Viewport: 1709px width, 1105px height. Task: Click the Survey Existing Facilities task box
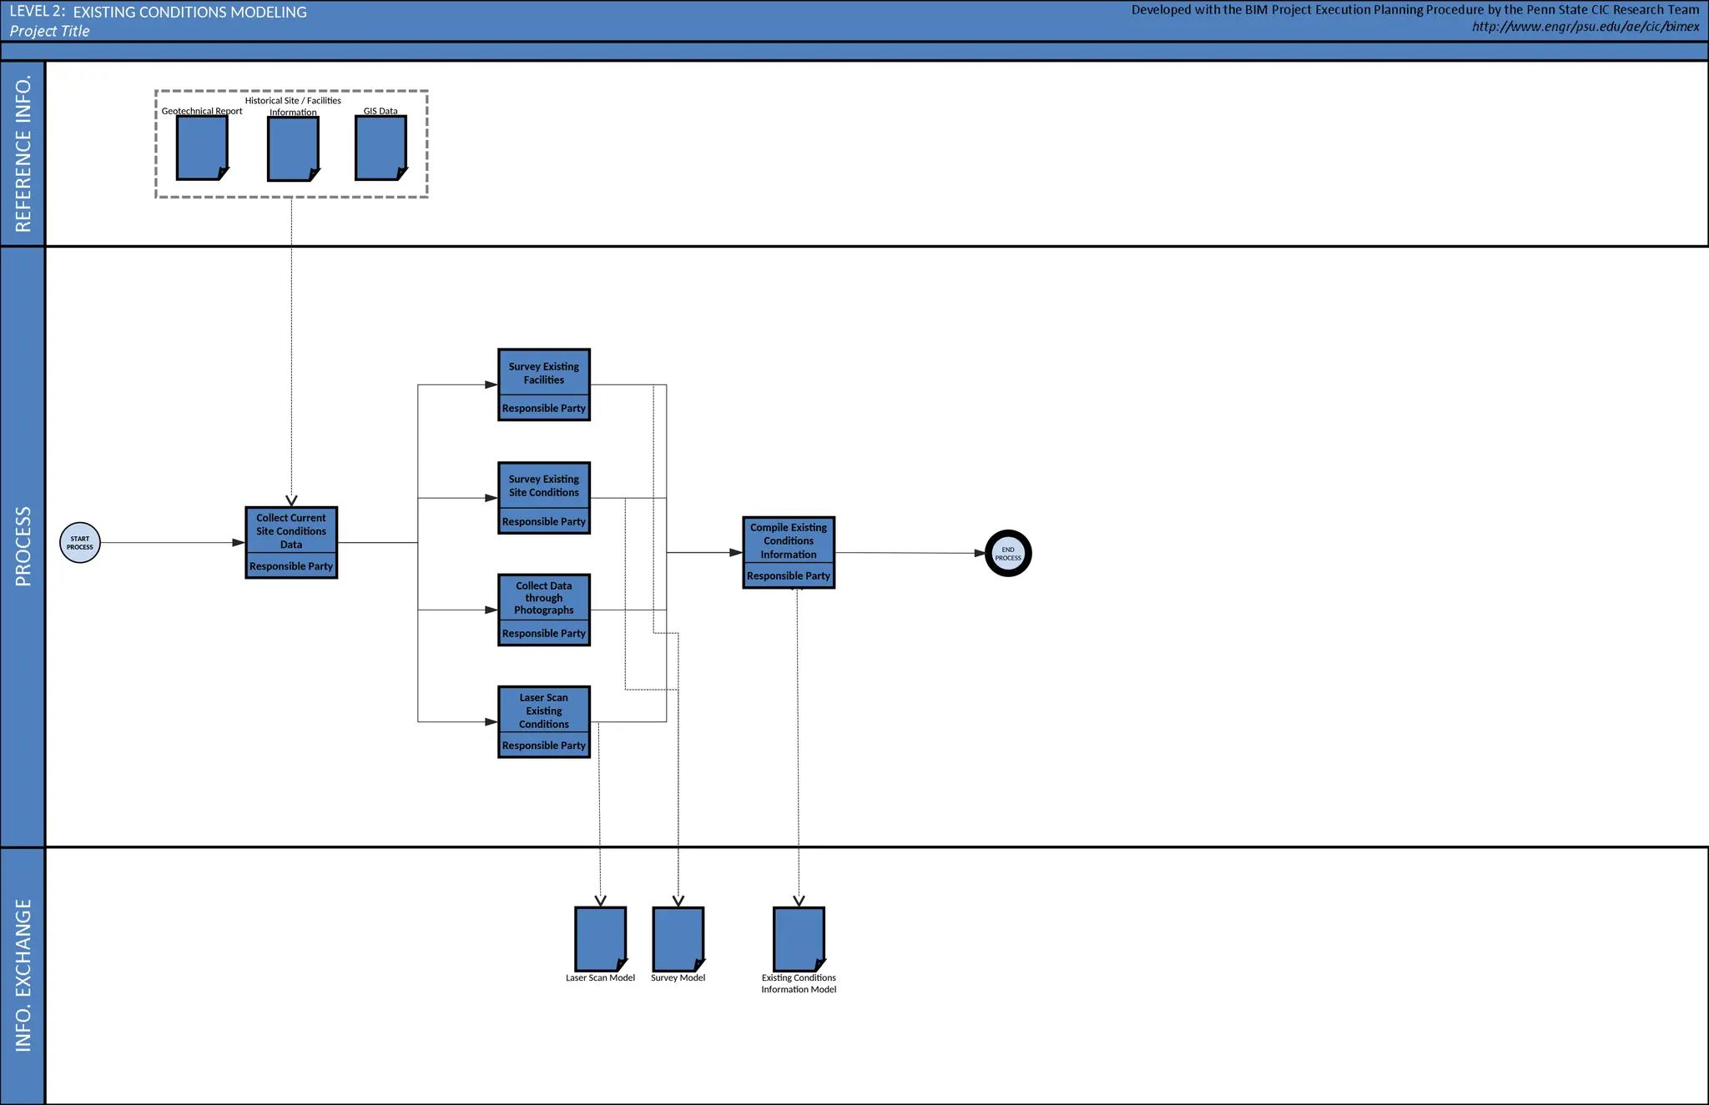[x=544, y=373]
